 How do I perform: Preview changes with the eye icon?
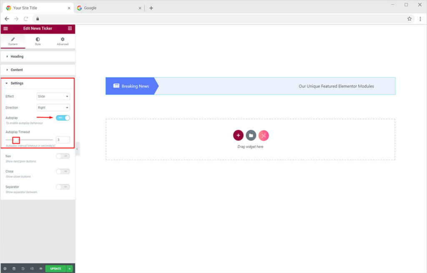pos(41,269)
